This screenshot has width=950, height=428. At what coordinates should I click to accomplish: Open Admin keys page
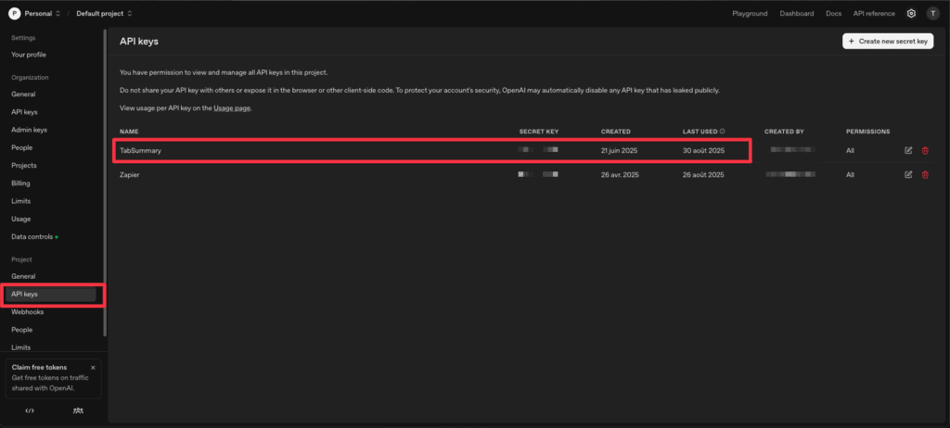[x=29, y=130]
